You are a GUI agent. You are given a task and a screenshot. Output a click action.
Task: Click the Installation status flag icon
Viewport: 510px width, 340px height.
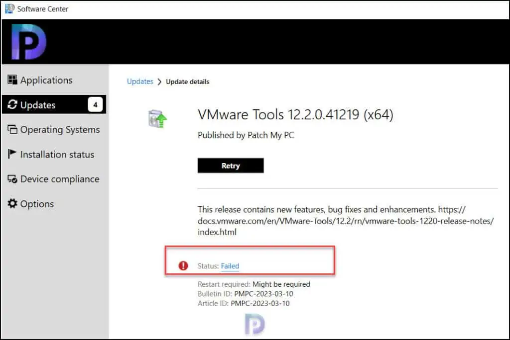(12, 154)
